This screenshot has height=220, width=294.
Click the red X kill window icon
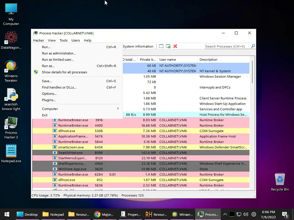click(x=175, y=46)
